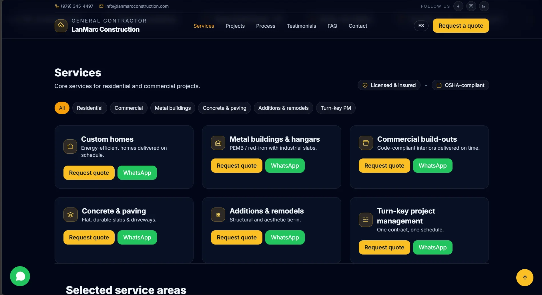Click the info@lanmarcconstruction.com email link
The image size is (542, 295).
tap(137, 6)
